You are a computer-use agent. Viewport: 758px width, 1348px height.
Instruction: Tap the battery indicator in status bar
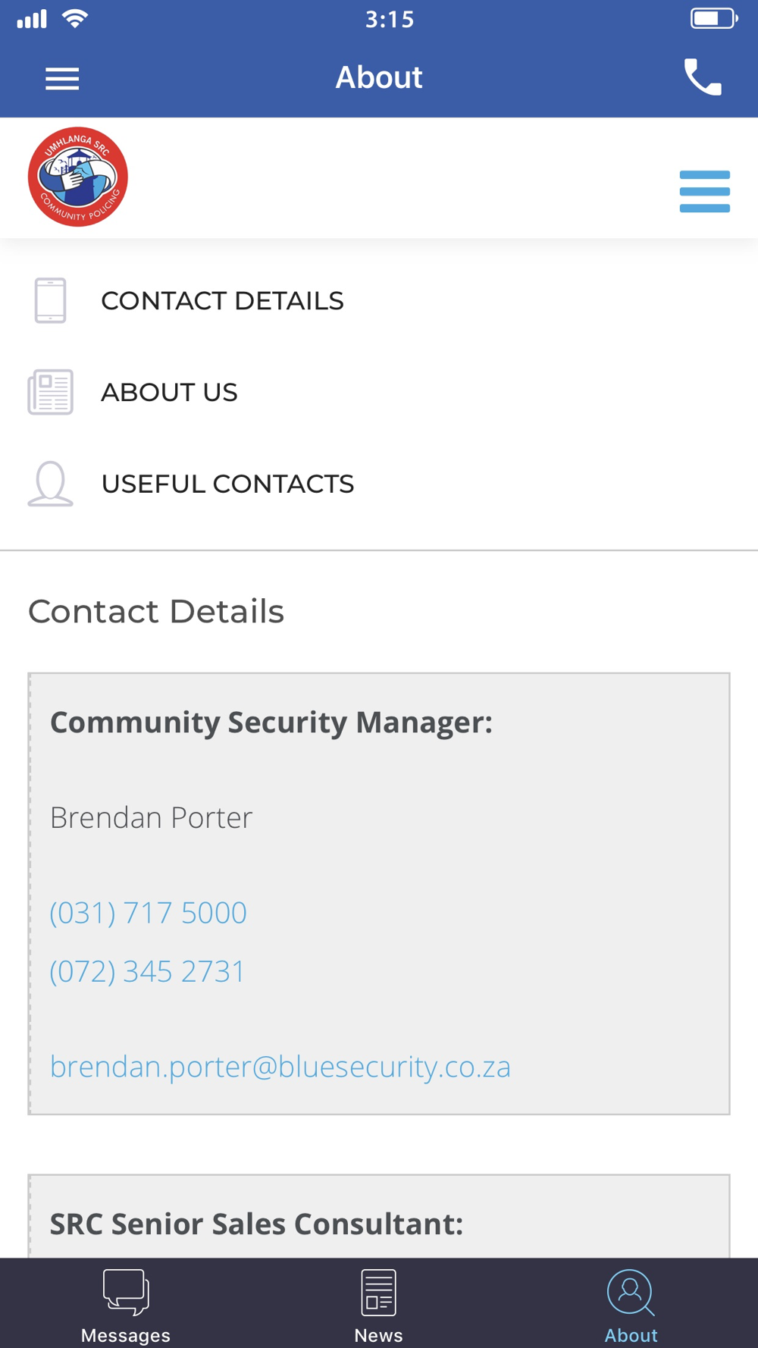(x=714, y=18)
